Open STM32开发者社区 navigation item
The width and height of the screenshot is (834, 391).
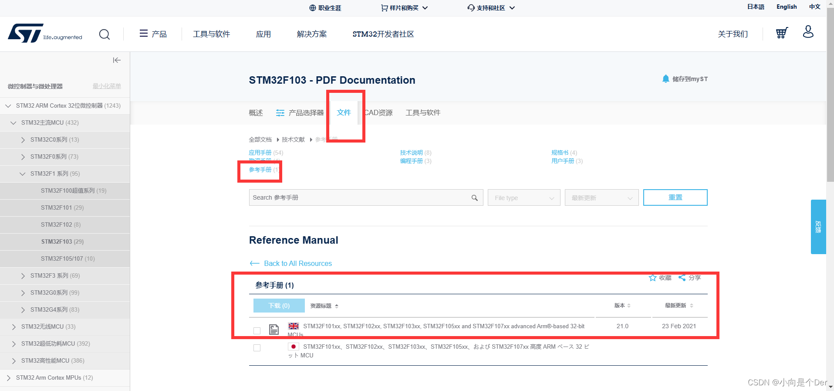[x=383, y=34]
